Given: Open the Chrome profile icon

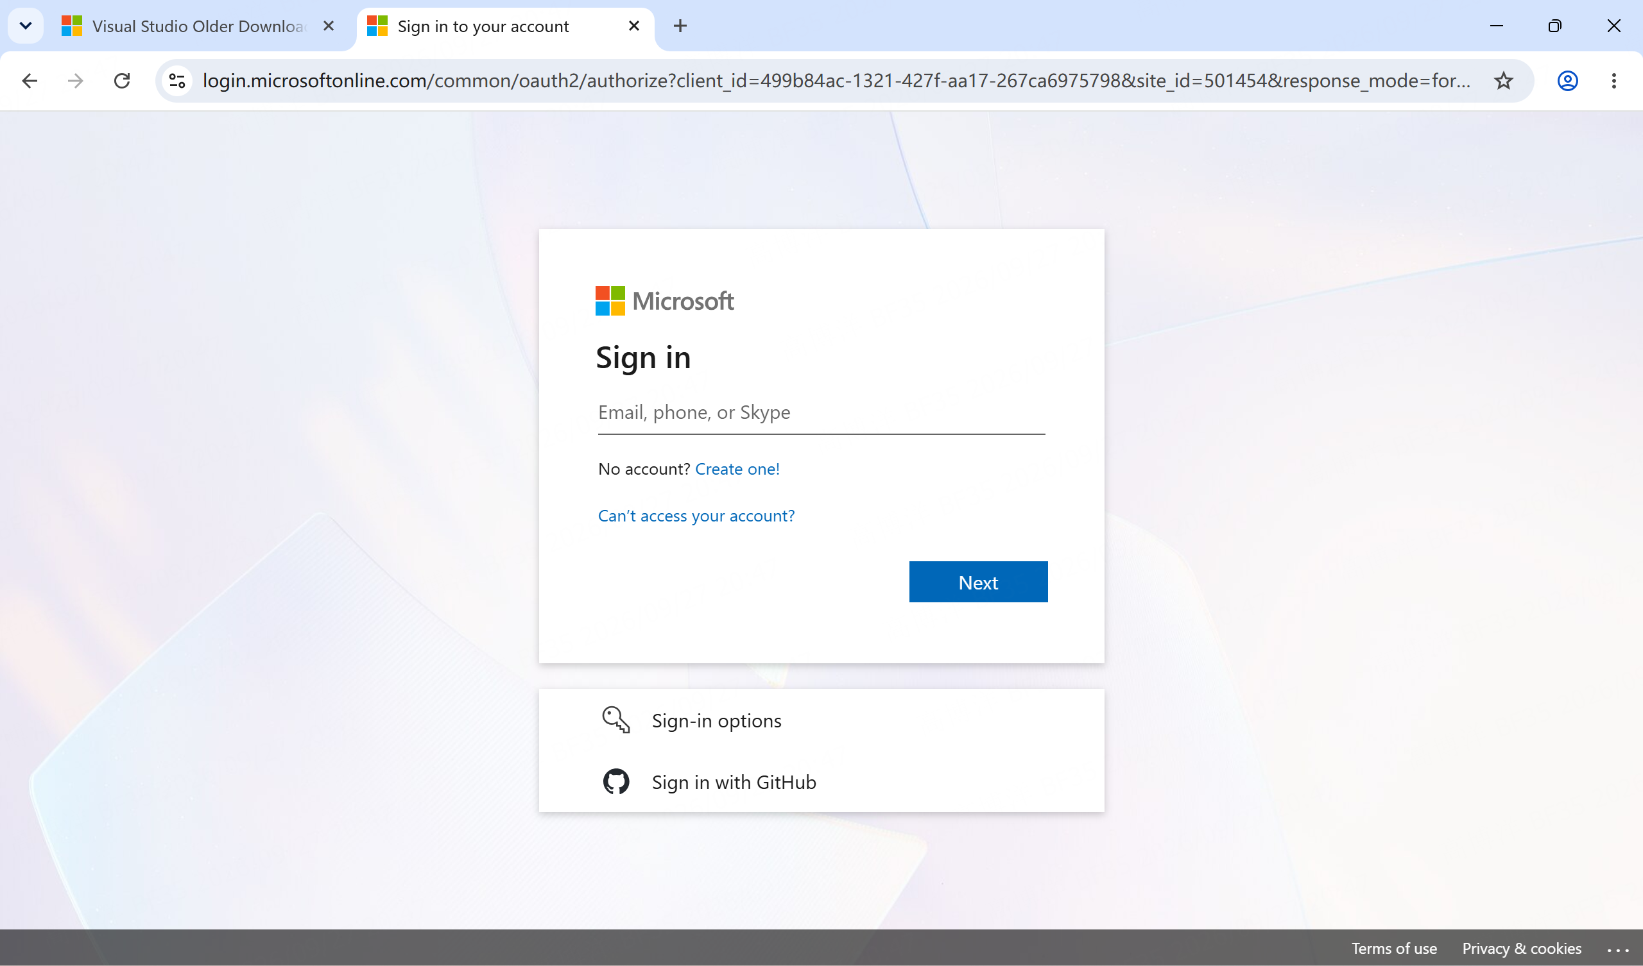Looking at the screenshot, I should [1567, 81].
